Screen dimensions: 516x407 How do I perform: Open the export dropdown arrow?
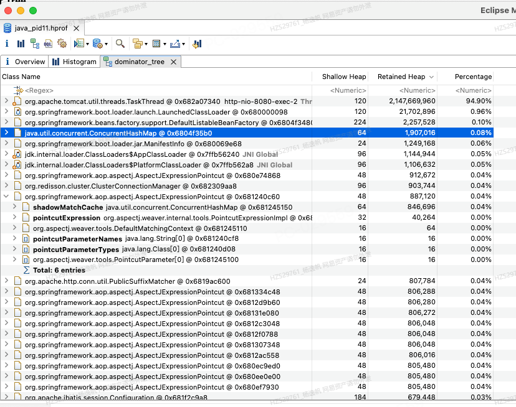[x=184, y=44]
